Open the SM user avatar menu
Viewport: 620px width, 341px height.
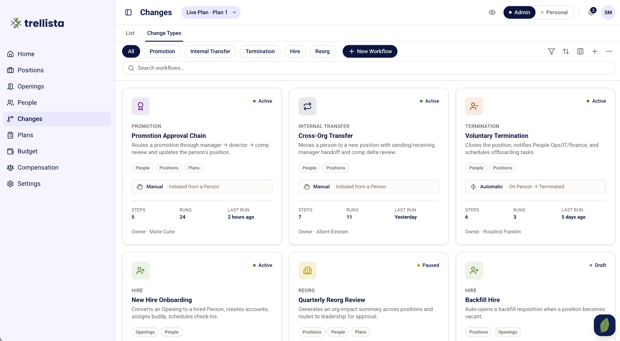608,12
